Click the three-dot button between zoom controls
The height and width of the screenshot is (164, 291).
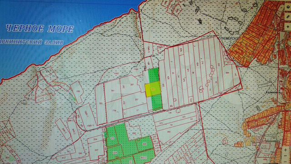click(285, 156)
